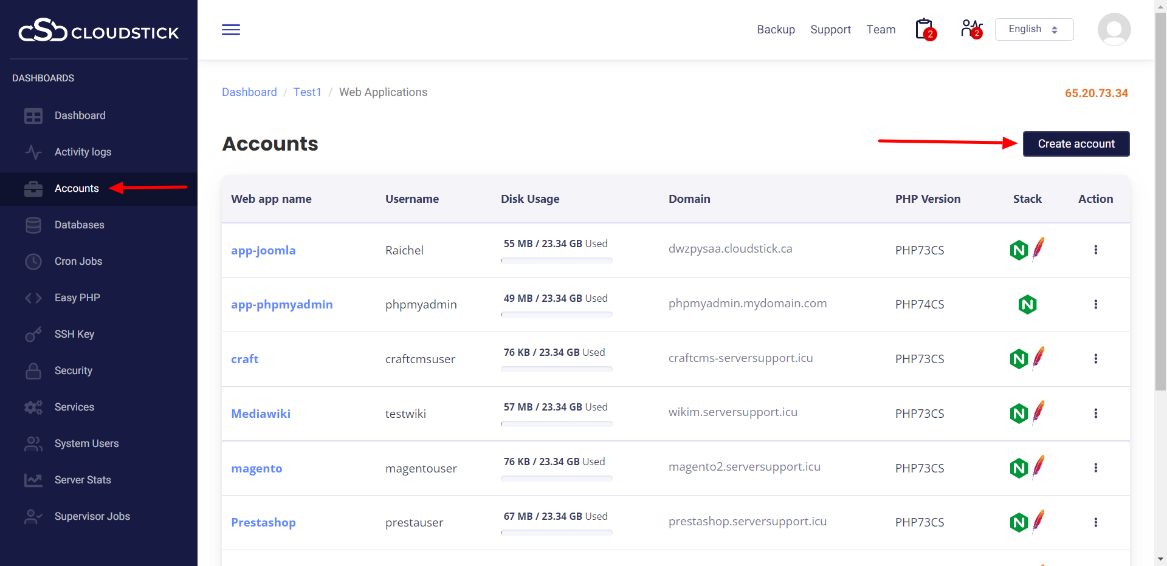Click the page vertical scrollbar
This screenshot has height=566, width=1167.
1160,200
